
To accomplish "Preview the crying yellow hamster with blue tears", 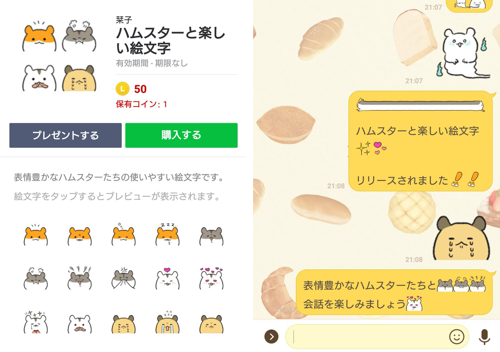I will tap(167, 322).
